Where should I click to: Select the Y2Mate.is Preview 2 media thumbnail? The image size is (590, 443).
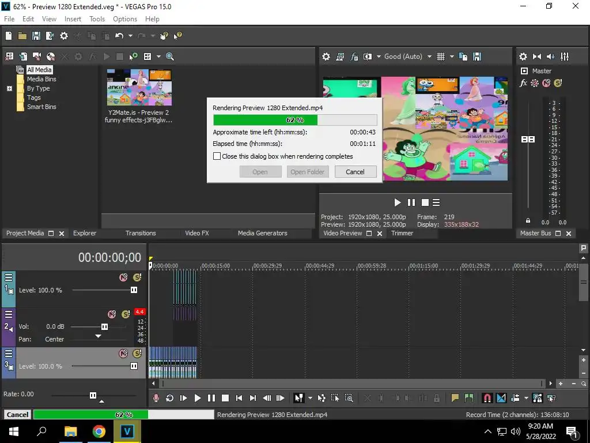click(139, 88)
